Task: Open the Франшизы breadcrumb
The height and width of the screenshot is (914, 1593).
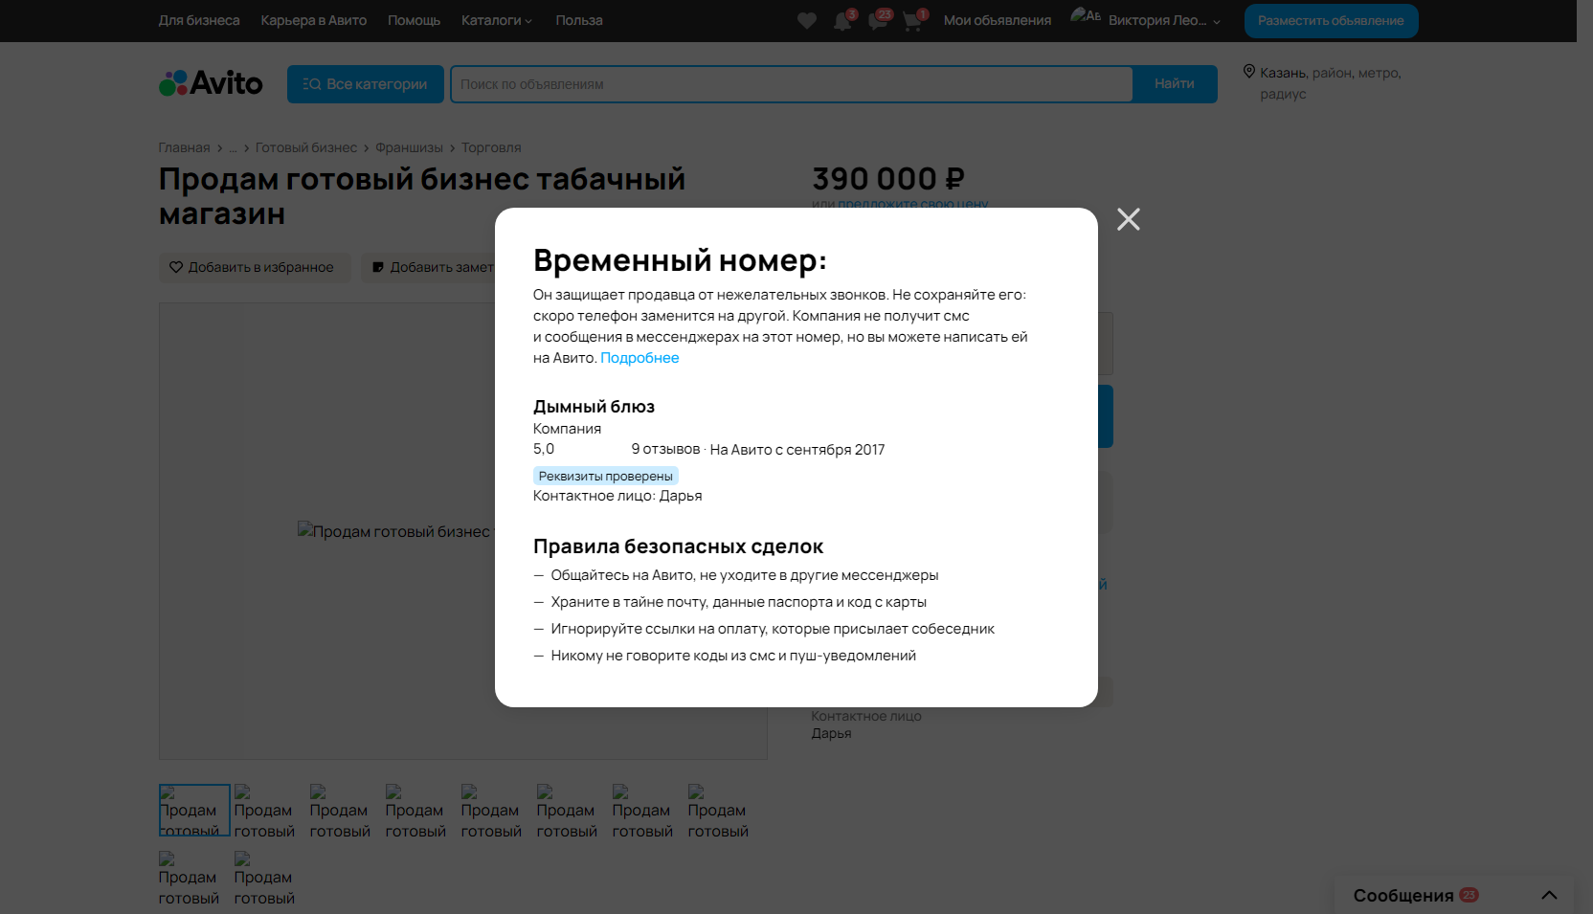Action: 409,147
